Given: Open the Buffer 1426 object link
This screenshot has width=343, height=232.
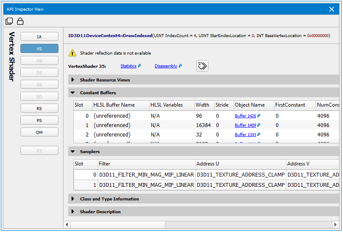Looking at the screenshot, I should point(245,116).
